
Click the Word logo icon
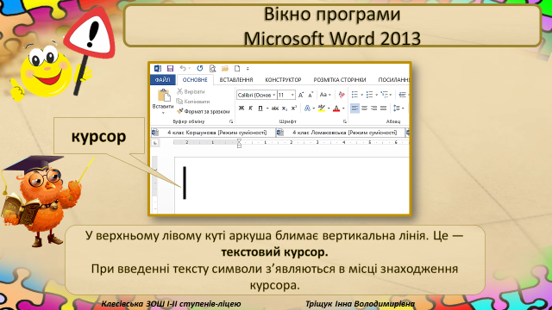158,69
